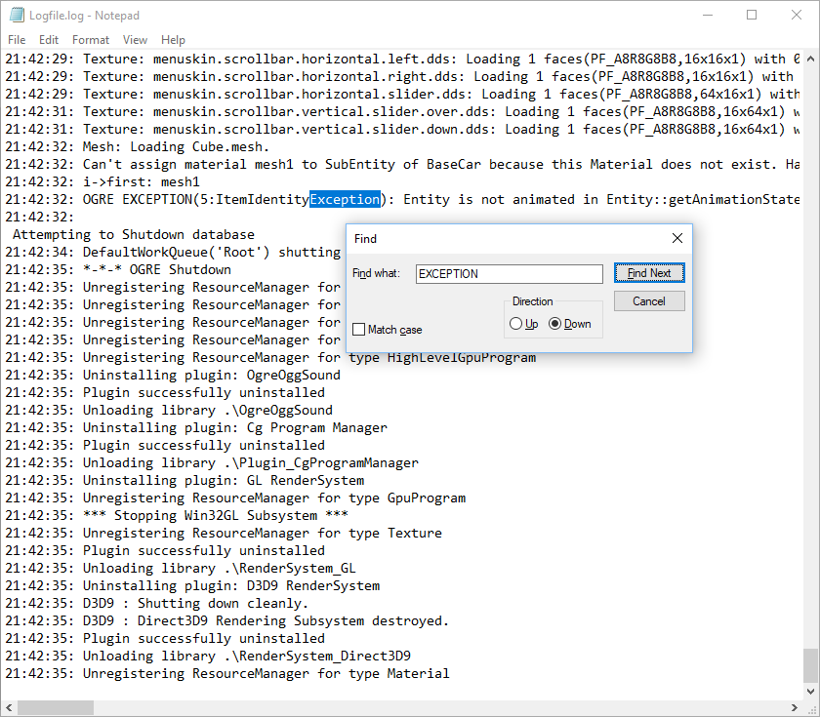
Task: Click the vertical scrollbar up arrow
Action: (810, 59)
